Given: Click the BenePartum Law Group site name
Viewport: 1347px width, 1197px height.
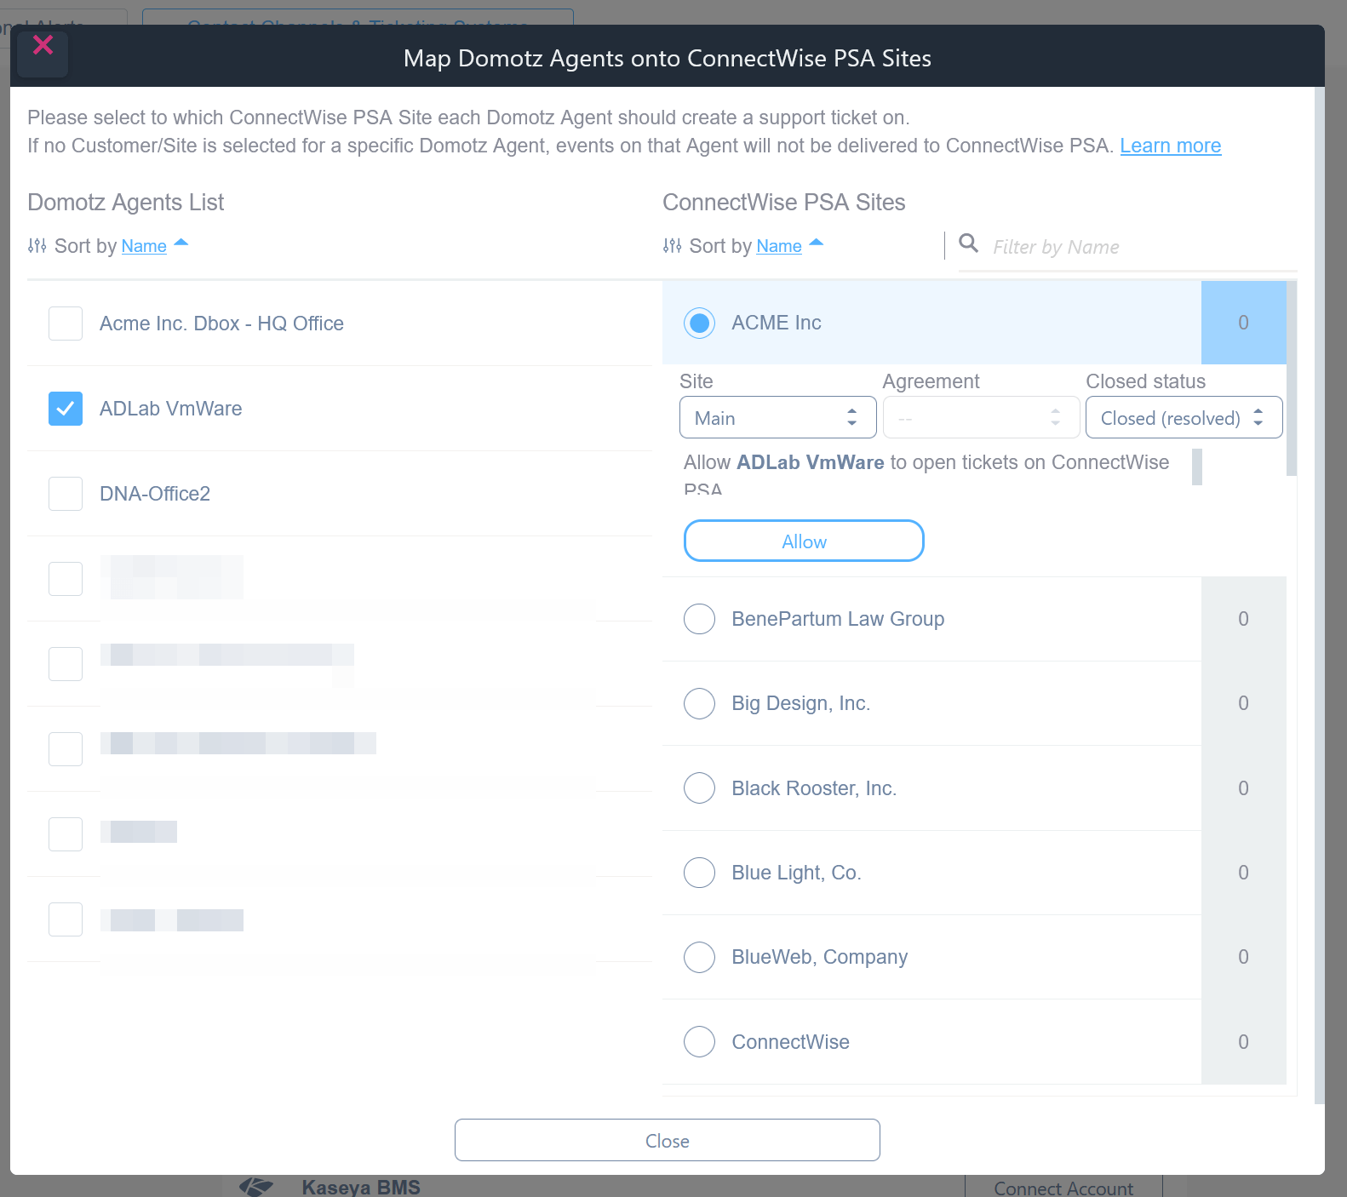Looking at the screenshot, I should [838, 619].
